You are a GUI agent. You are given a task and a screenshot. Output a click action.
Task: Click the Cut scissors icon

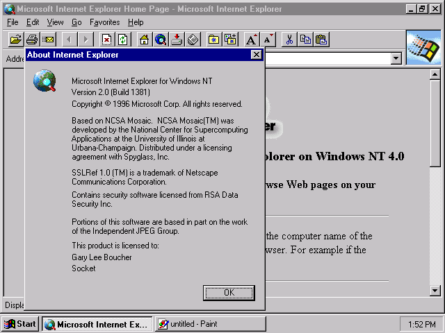[289, 40]
